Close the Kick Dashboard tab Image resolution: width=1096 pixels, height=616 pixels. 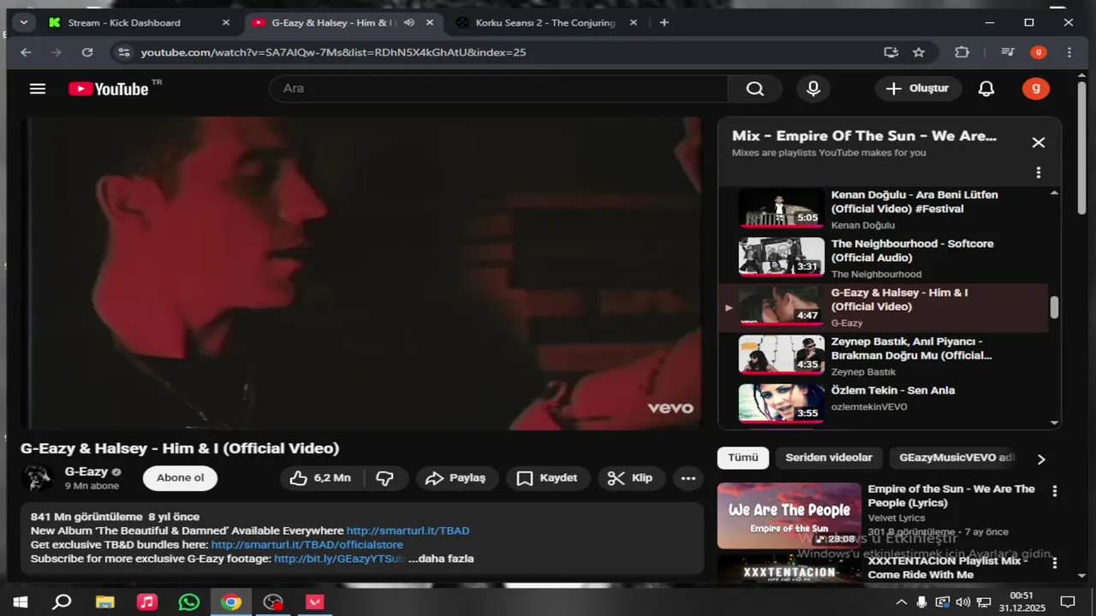[x=226, y=22]
